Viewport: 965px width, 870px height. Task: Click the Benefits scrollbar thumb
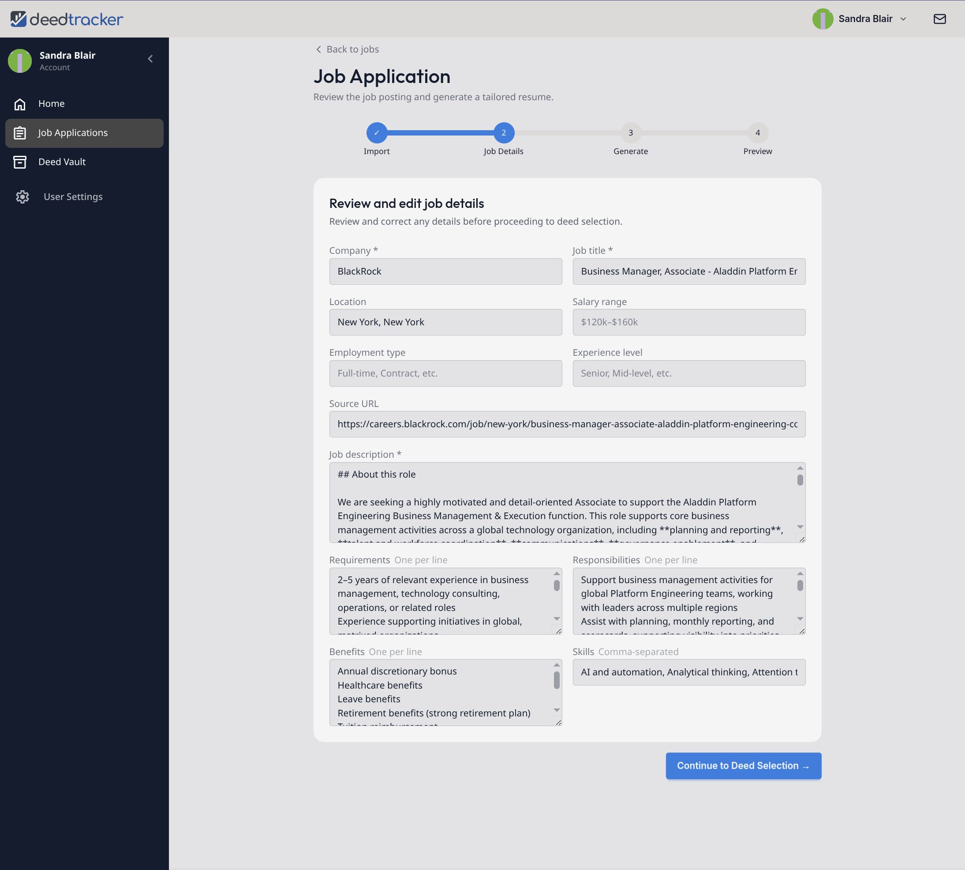557,680
